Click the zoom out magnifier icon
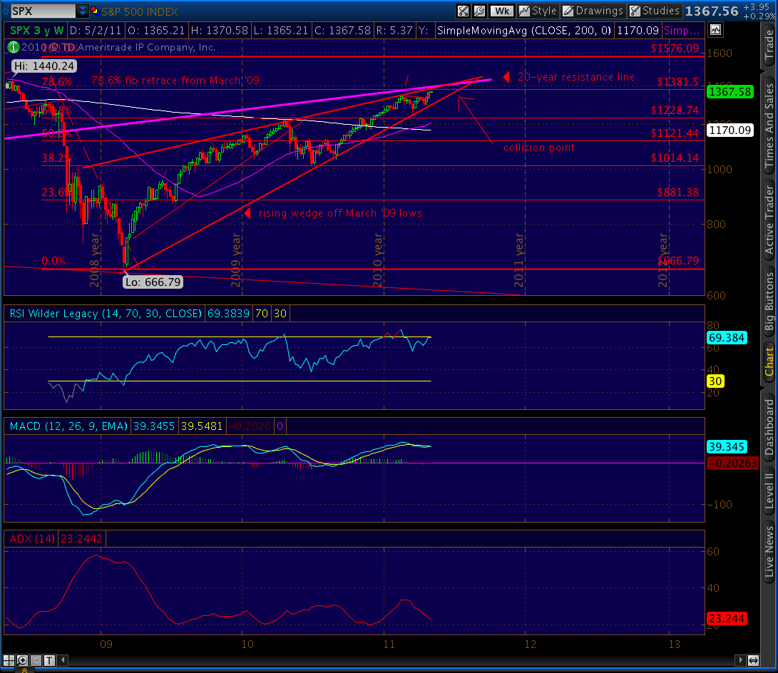 [x=36, y=660]
